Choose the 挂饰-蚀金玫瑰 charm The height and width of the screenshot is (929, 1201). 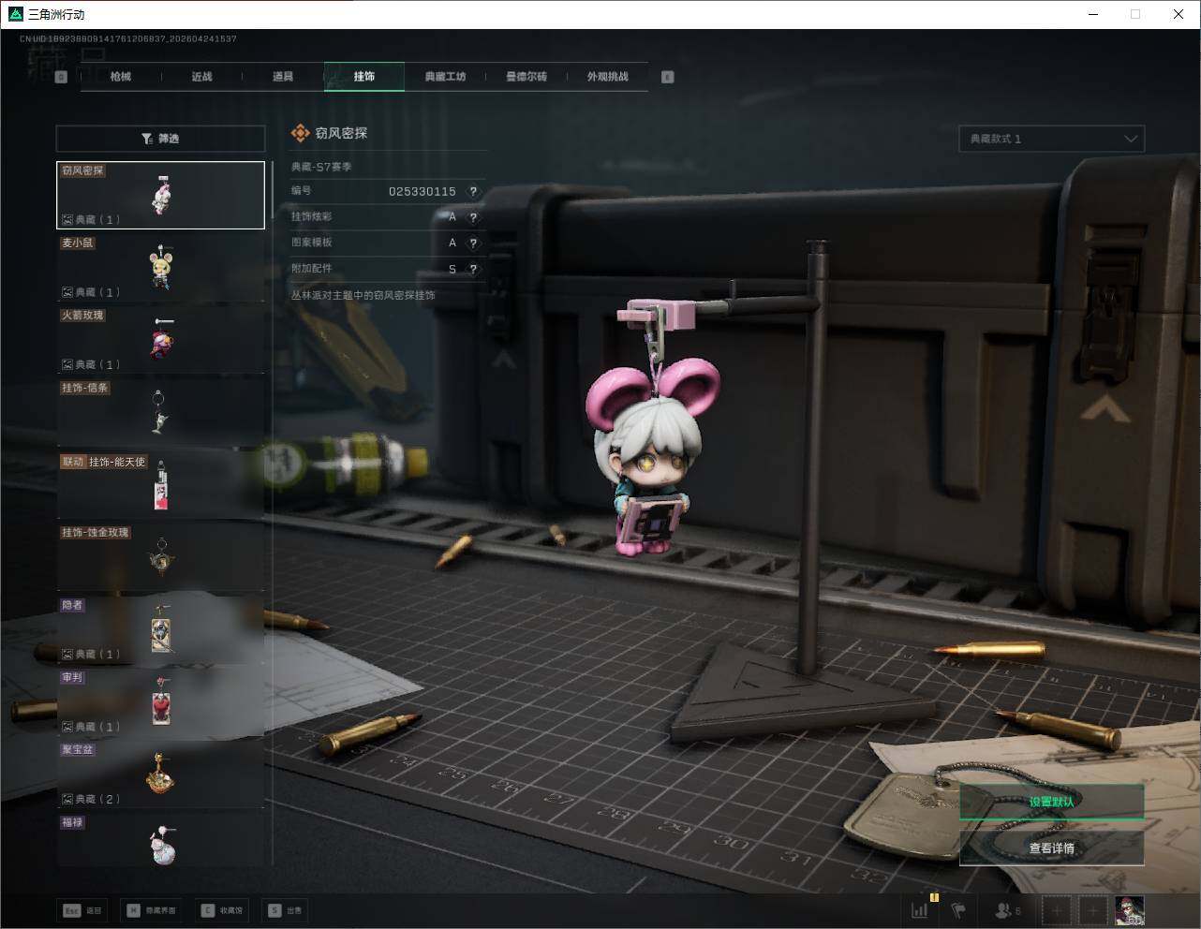[160, 557]
